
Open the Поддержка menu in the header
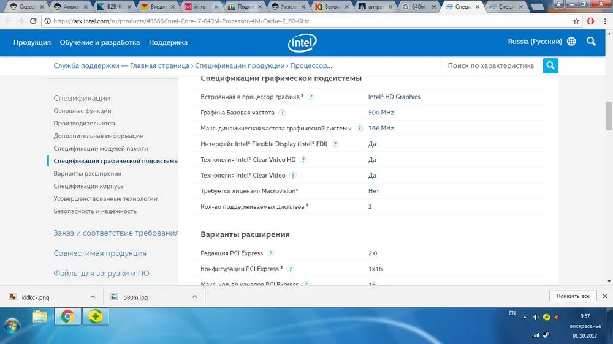click(x=168, y=42)
